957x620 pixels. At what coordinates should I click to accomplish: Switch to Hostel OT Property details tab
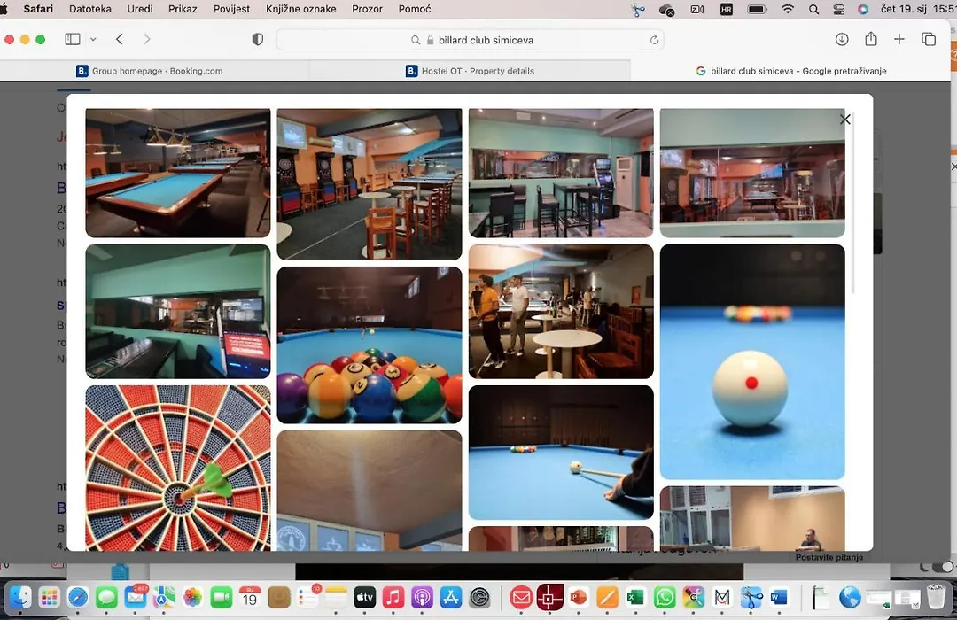point(470,71)
